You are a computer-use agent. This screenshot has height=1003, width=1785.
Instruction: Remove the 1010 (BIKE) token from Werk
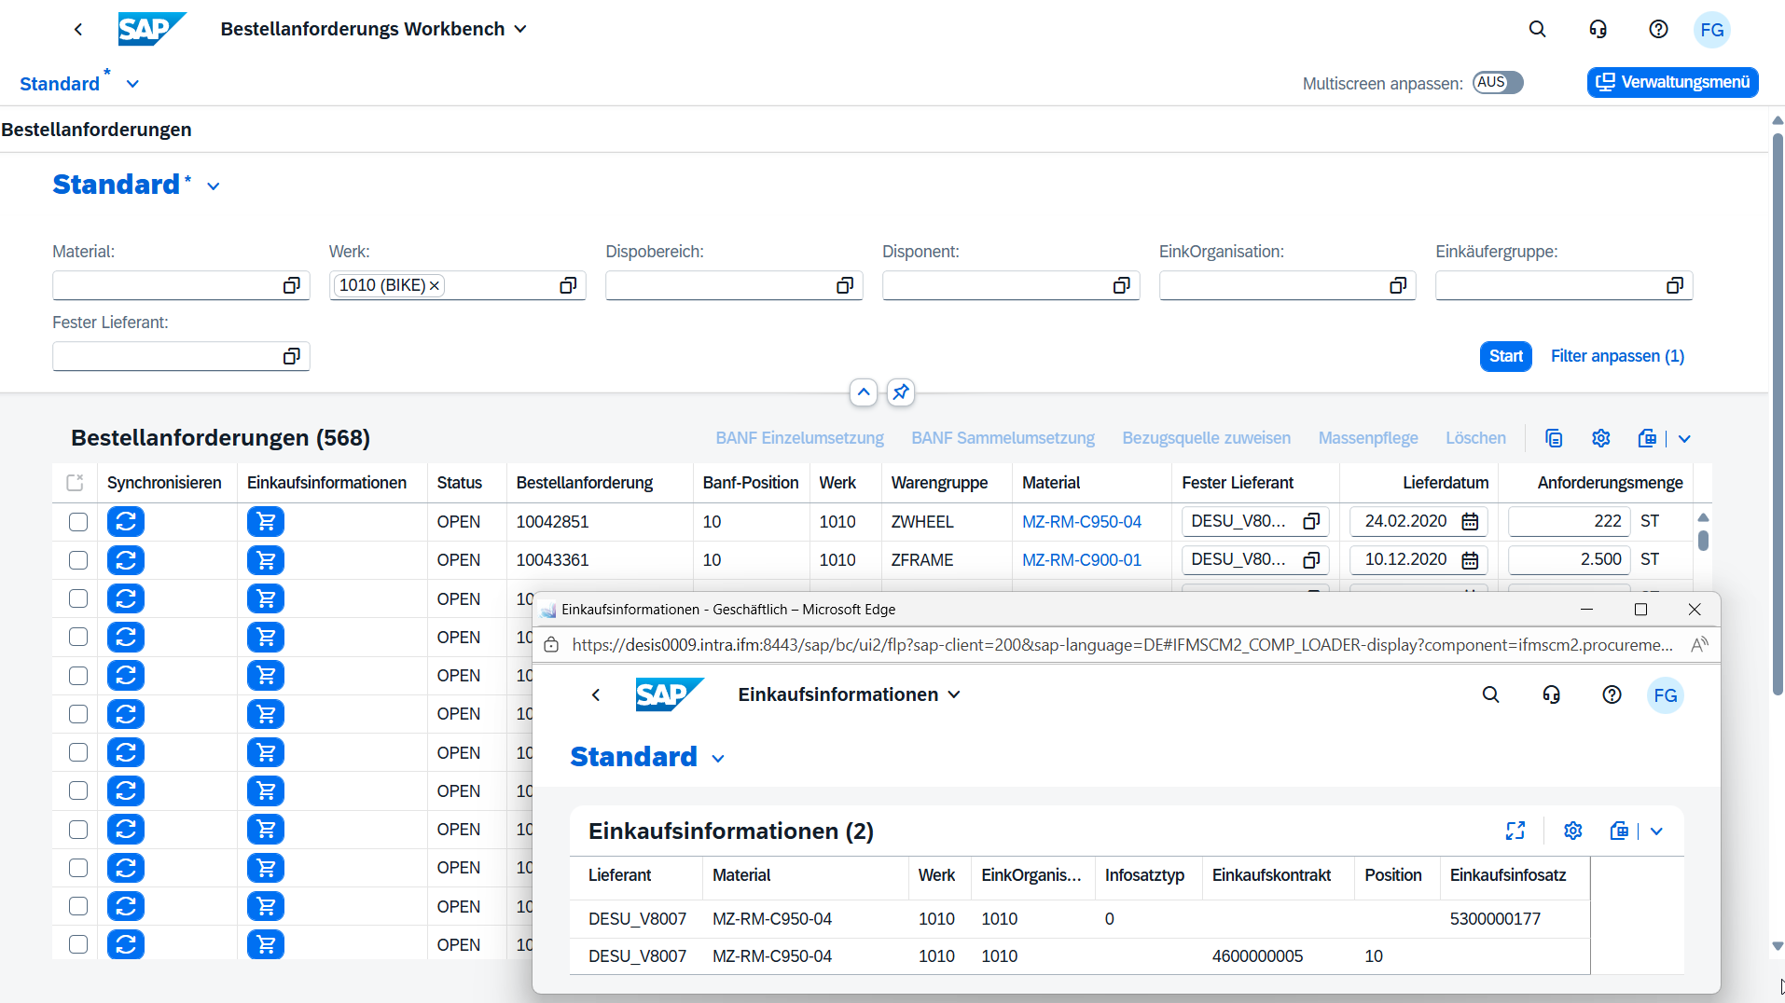coord(435,286)
